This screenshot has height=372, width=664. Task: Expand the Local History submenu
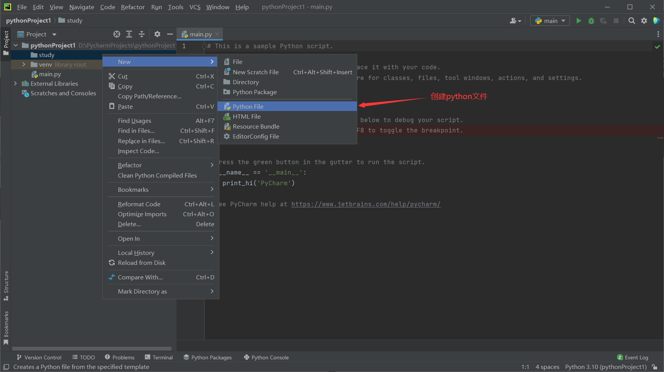coord(161,253)
